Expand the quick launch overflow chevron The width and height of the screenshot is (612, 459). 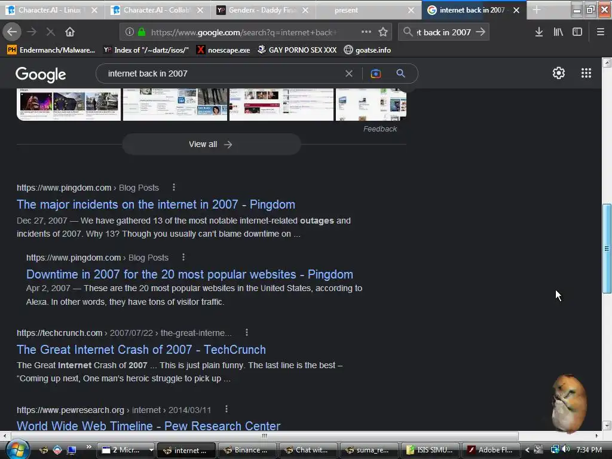pyautogui.click(x=88, y=446)
